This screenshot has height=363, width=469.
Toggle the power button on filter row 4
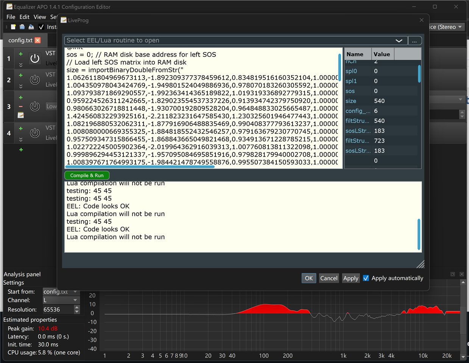coord(35,133)
